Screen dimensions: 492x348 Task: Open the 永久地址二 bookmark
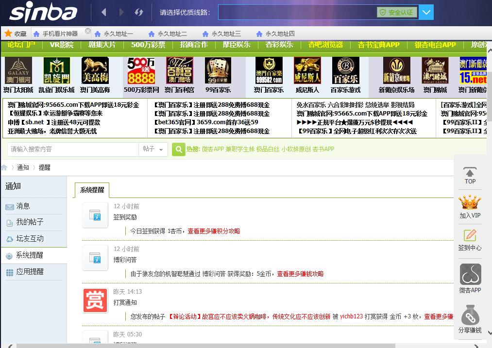coord(168,33)
